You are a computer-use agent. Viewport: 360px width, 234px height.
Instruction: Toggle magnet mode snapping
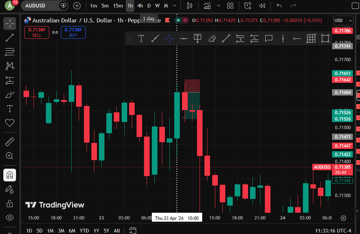click(x=10, y=175)
